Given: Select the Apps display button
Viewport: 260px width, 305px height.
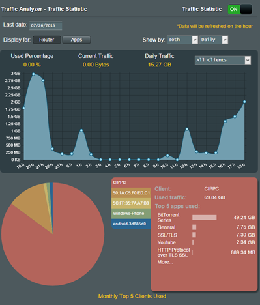Looking at the screenshot, I should pyautogui.click(x=76, y=40).
